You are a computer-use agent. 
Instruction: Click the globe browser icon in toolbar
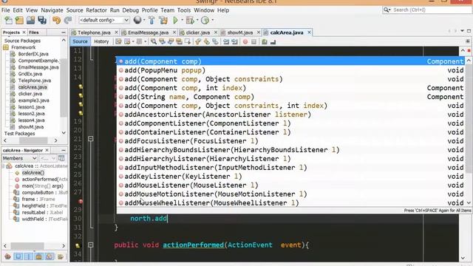point(137,20)
